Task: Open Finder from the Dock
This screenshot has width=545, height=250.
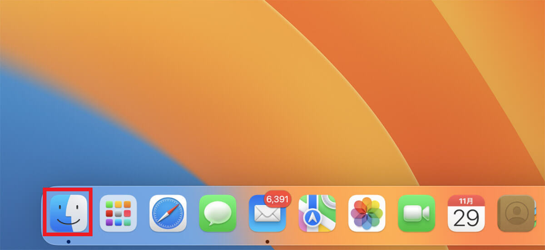Action: 69,213
